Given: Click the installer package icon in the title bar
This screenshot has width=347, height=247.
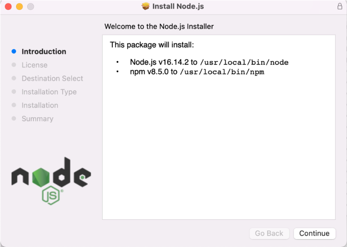Looking at the screenshot, I should click(146, 6).
